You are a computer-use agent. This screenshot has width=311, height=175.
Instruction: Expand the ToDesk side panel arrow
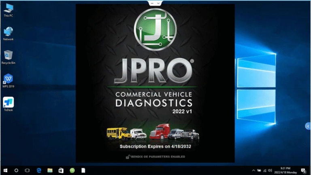coord(308,126)
